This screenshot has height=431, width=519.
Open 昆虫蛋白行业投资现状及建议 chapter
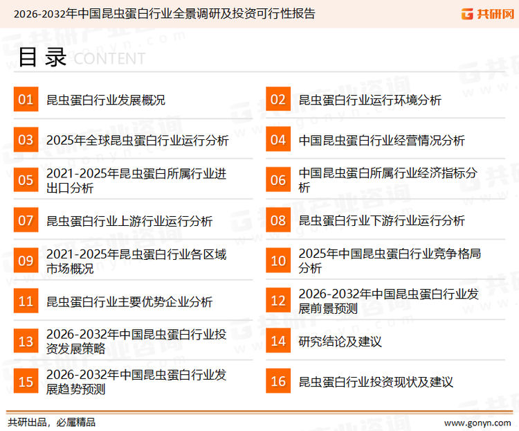[x=376, y=382]
